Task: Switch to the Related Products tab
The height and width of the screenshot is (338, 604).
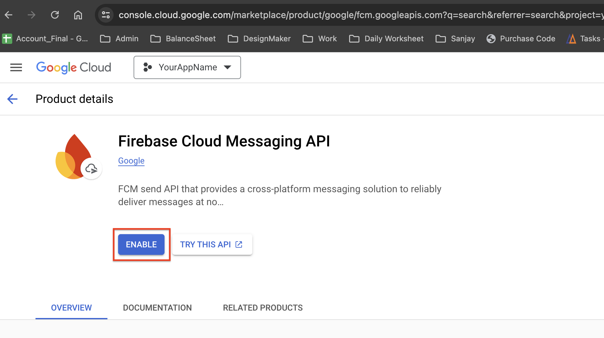Action: pos(263,308)
